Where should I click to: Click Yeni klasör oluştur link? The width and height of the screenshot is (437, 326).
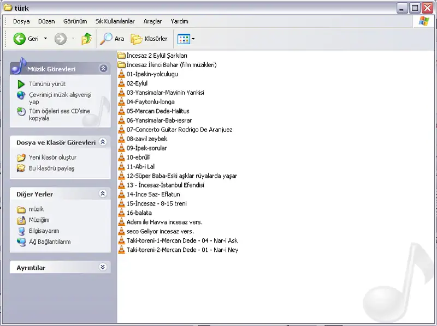pos(52,158)
